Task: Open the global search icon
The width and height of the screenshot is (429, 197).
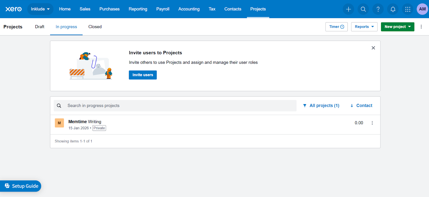Action: point(363,9)
